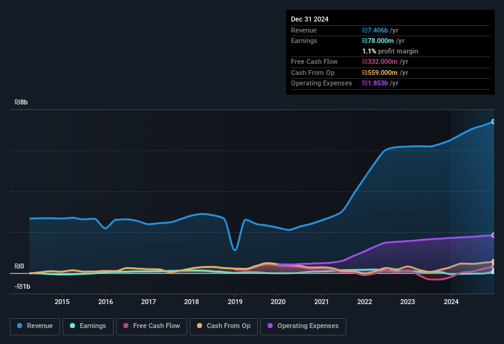Click the ₪332.000m free cash flow value
Screen dimensions: 504x344
click(379, 61)
